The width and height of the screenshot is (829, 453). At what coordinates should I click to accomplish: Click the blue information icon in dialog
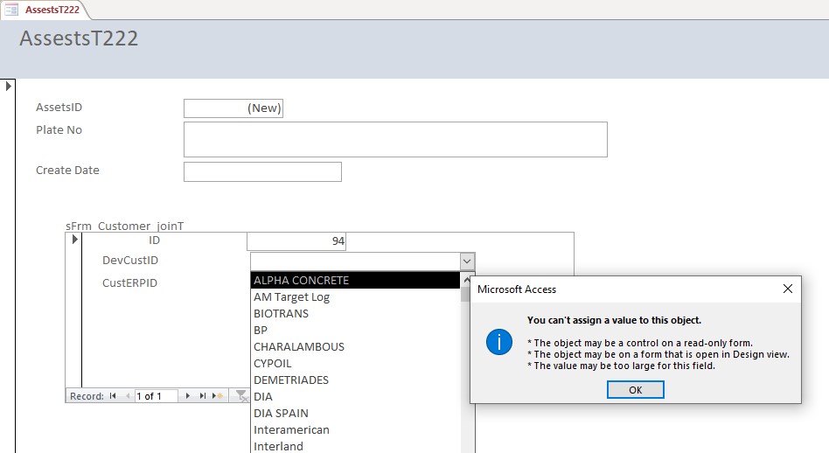point(499,341)
